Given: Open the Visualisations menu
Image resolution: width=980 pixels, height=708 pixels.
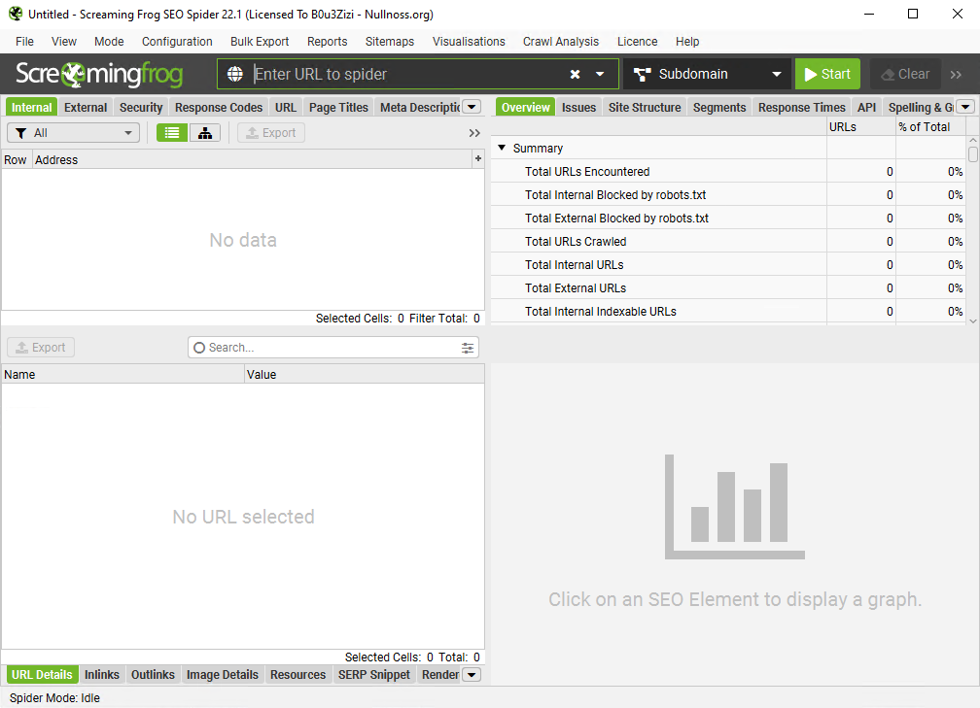Looking at the screenshot, I should [469, 41].
